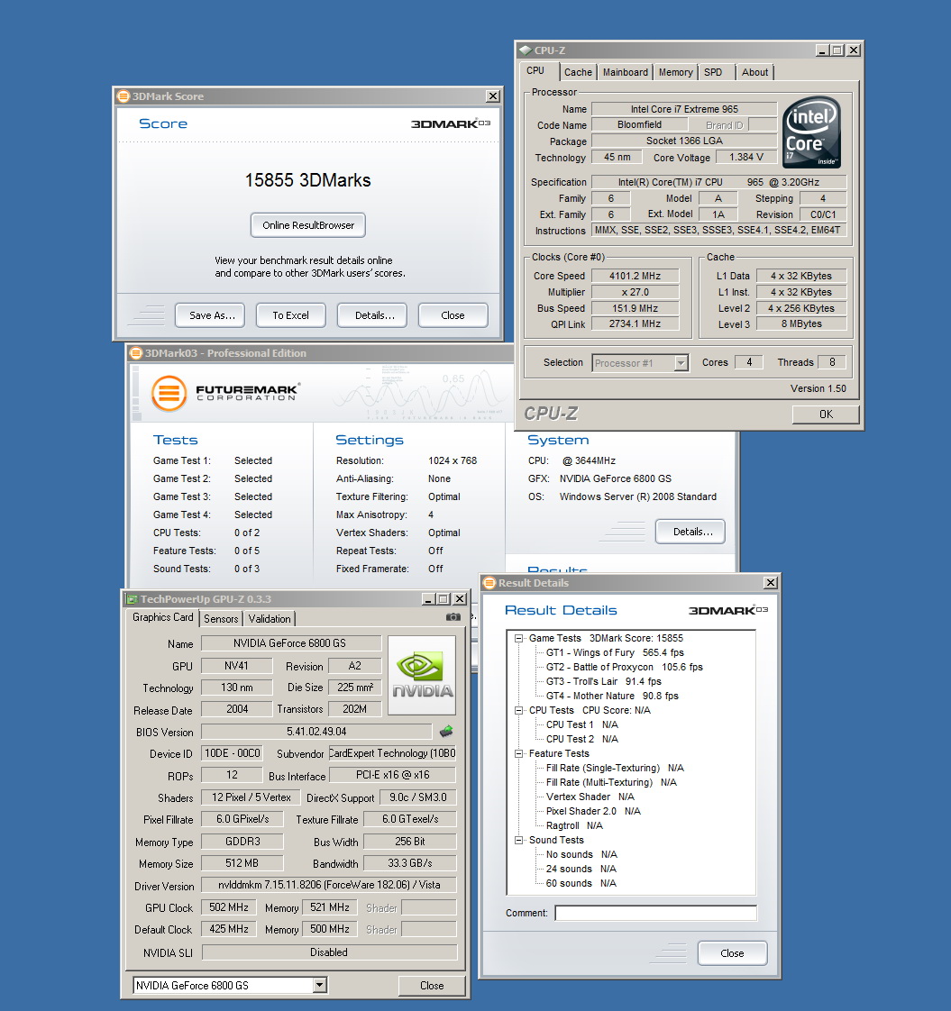Select GT4 - Mother Nature result row
Viewport: 951px width, 1011px height.
point(612,696)
